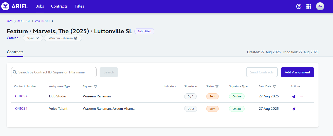Open more actions menu for C-11053
This screenshot has width=333, height=136.
coord(302,96)
